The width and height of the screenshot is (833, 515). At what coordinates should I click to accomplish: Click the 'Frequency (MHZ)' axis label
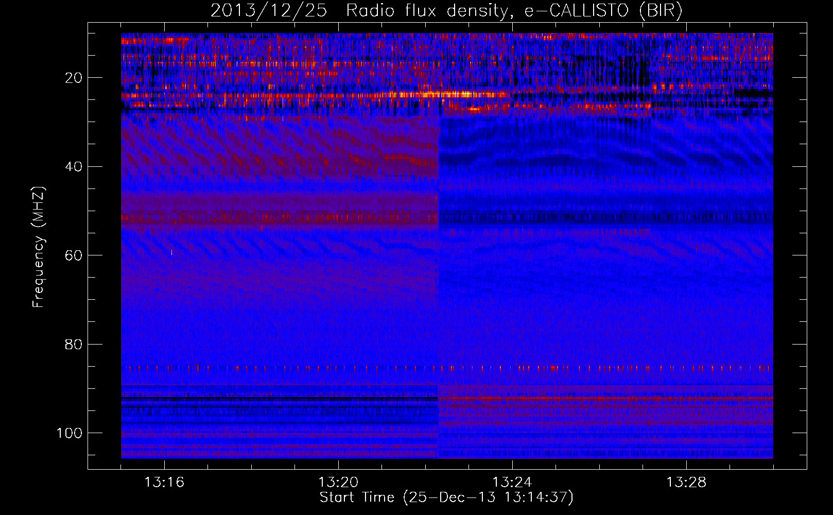pos(39,247)
